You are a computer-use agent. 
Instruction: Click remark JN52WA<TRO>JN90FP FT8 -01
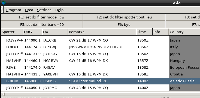(x=96, y=47)
